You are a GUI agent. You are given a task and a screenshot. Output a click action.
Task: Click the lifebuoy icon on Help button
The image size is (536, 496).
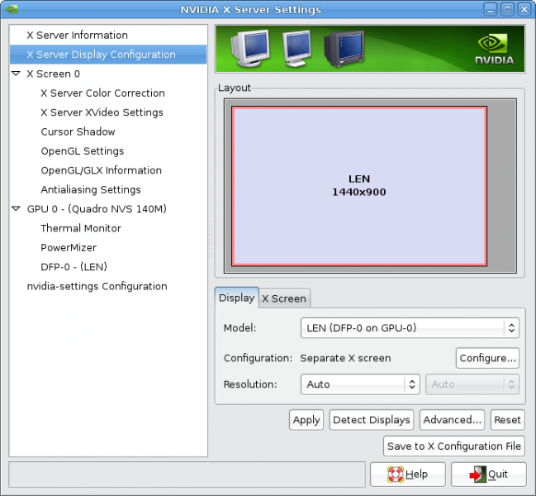(x=395, y=475)
